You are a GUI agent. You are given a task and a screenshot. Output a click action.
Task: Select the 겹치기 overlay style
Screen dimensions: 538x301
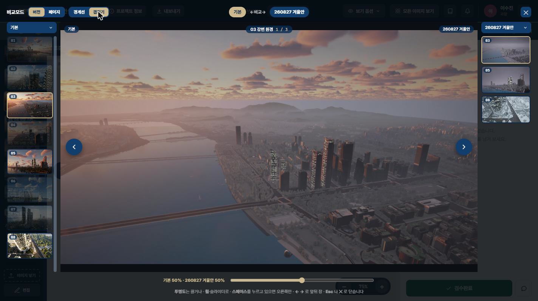pos(99,12)
